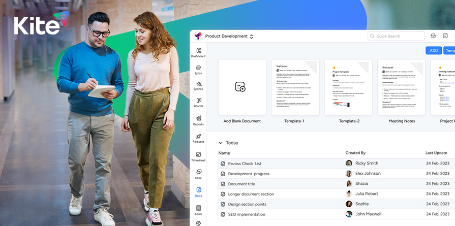Open the Form sidebar item
The width and height of the screenshot is (455, 226).
[198, 210]
